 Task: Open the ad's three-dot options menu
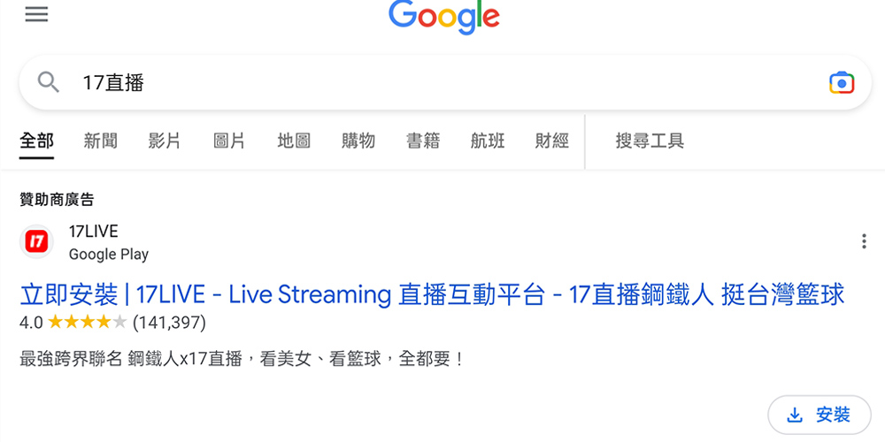tap(864, 241)
